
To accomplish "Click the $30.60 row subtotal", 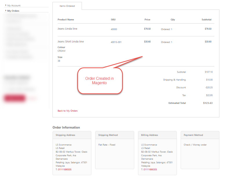I will pos(208,42).
